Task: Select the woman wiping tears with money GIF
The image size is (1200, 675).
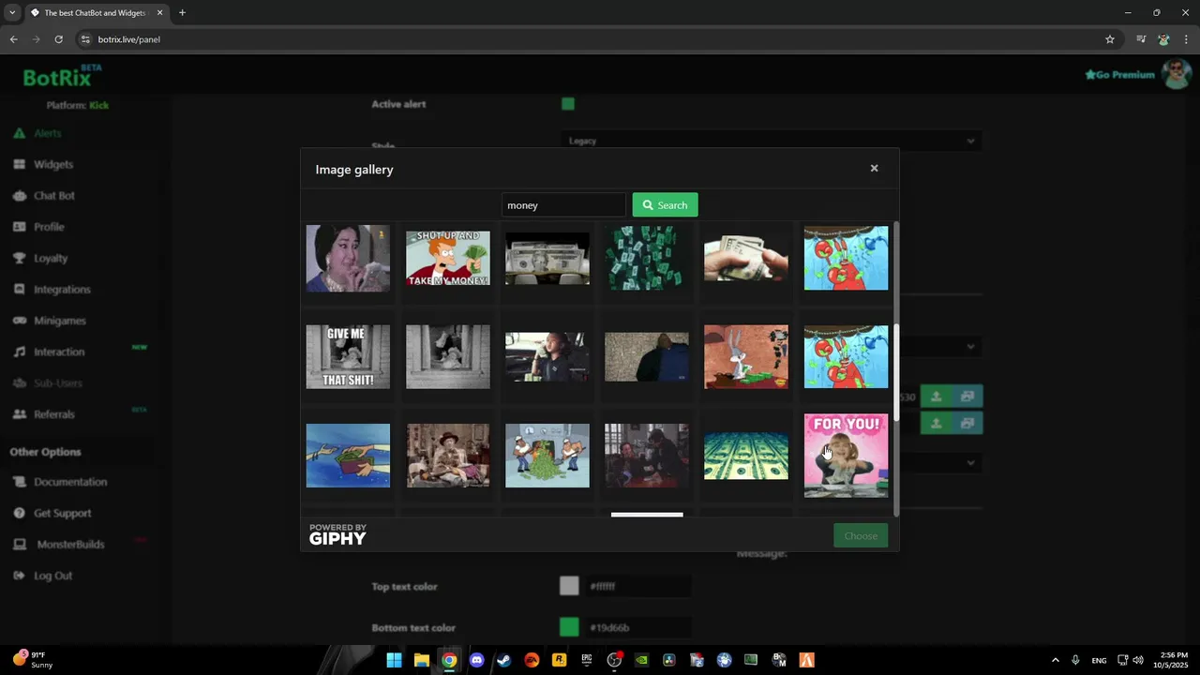Action: pyautogui.click(x=348, y=258)
